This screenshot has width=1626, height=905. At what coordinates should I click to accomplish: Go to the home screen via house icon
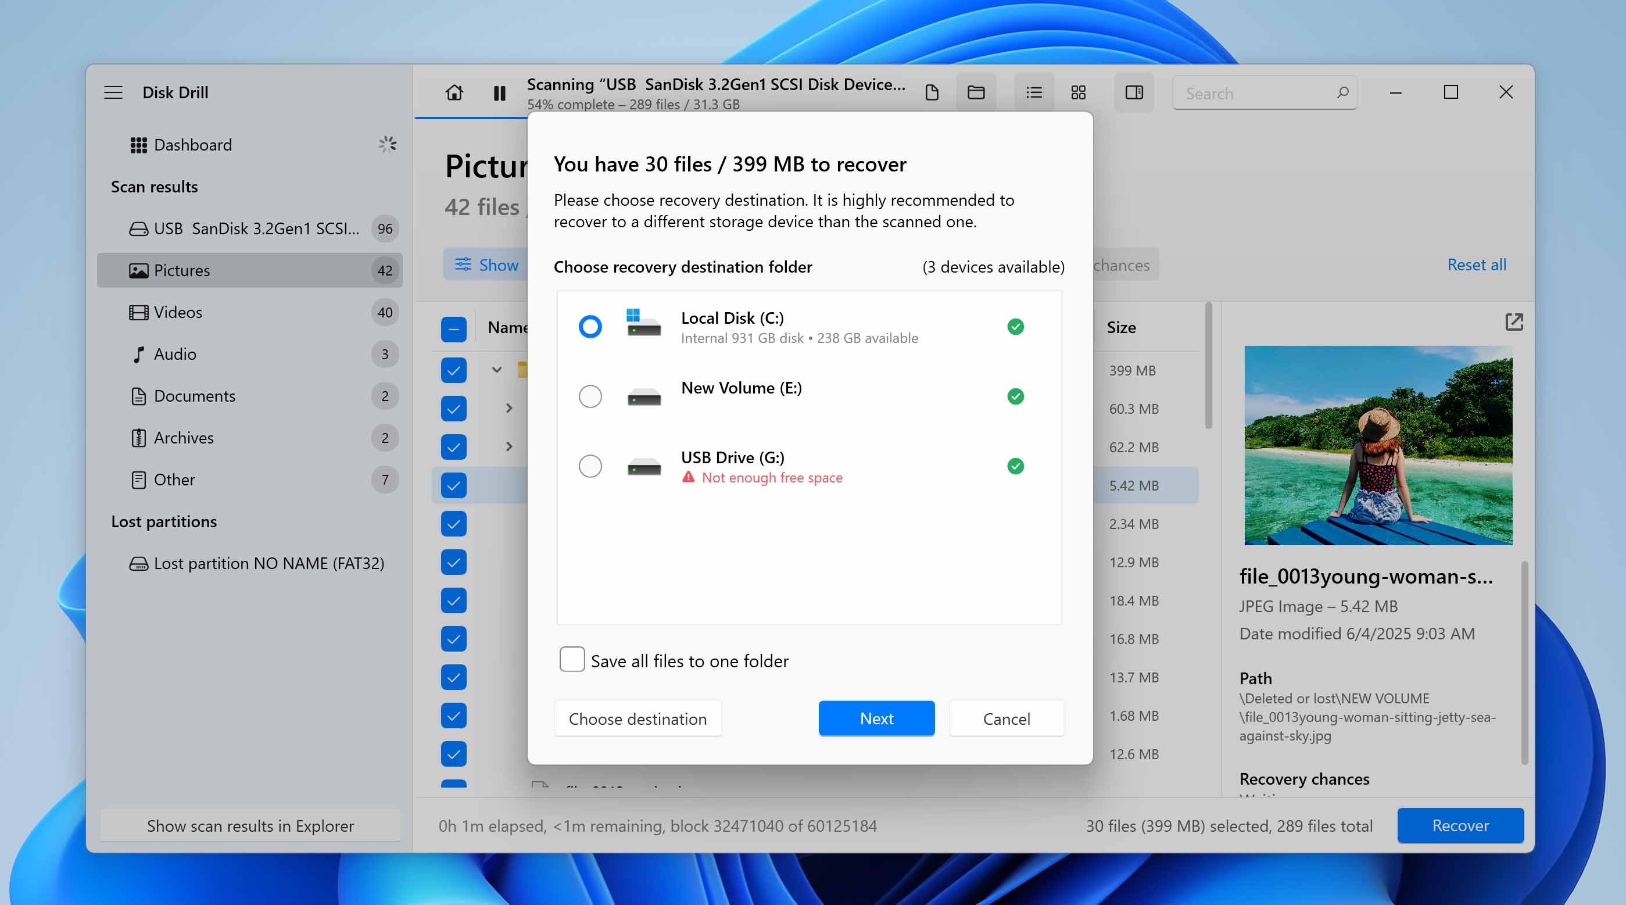click(454, 93)
